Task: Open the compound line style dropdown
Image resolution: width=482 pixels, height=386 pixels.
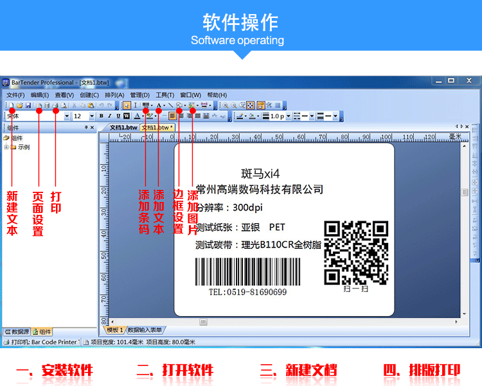Action: tap(335, 116)
